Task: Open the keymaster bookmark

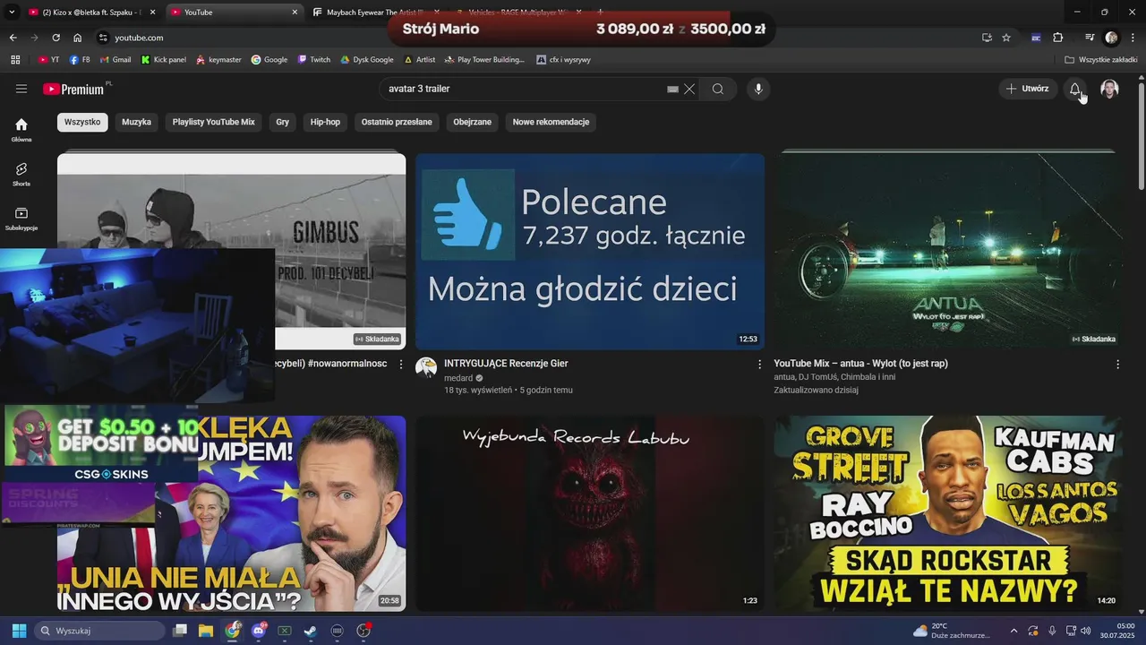Action: pos(218,60)
